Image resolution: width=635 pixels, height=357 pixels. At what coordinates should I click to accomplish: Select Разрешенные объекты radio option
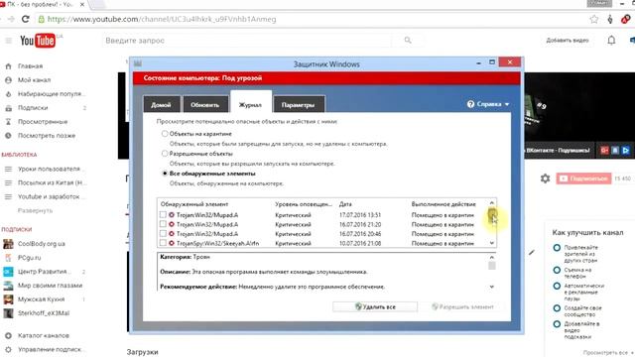(165, 154)
